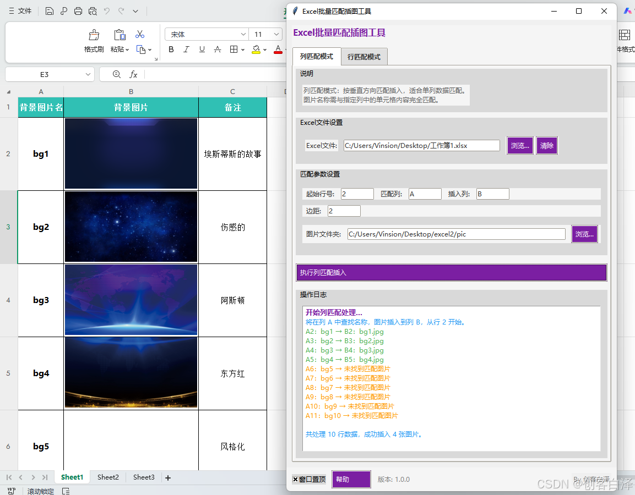Click the 帮助 button
This screenshot has width=635, height=495.
point(351,479)
